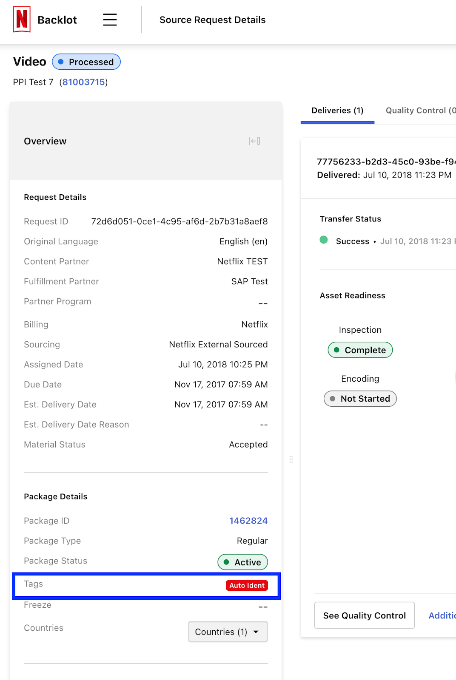Click the Processed status badge
The image size is (456, 680).
tap(86, 62)
